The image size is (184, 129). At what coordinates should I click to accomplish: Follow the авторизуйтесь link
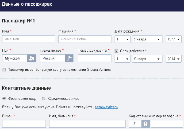click(x=106, y=107)
